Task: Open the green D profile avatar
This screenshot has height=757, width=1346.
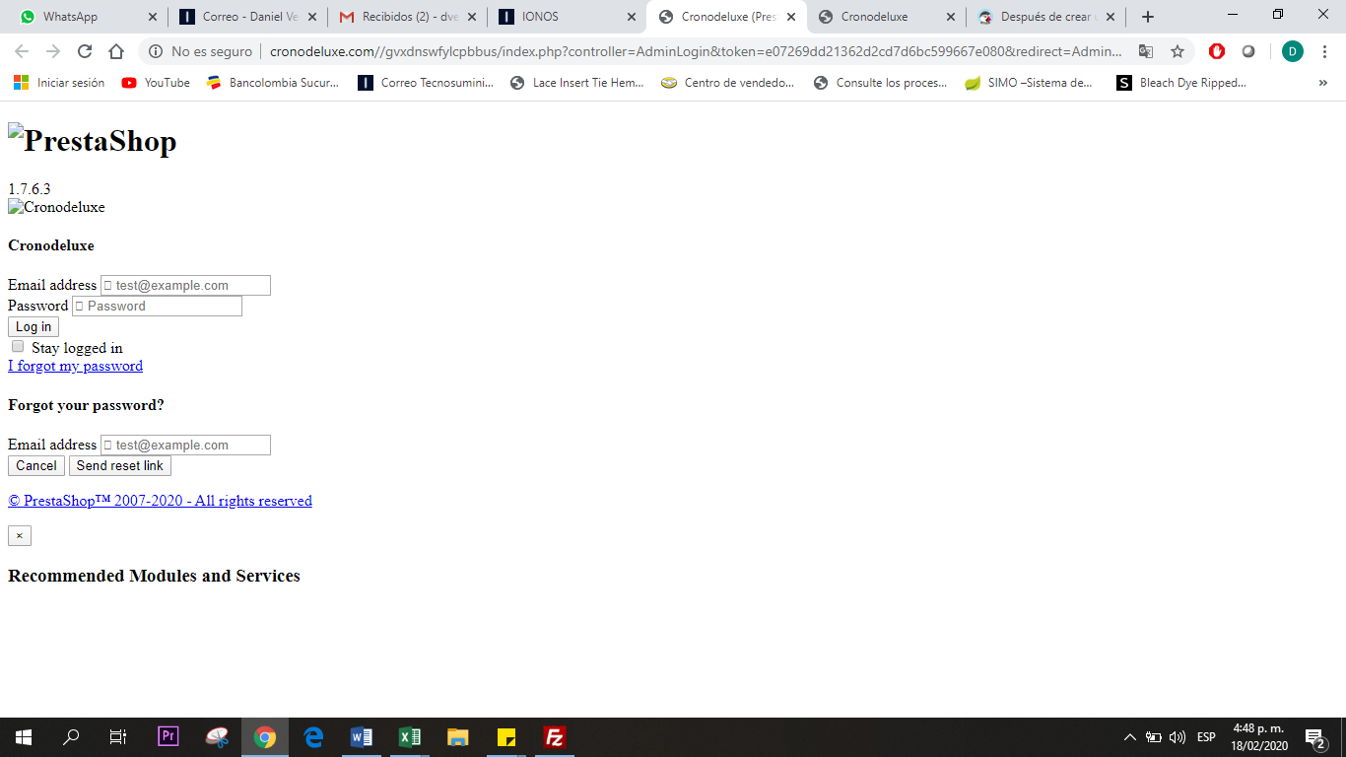Action: [x=1293, y=51]
